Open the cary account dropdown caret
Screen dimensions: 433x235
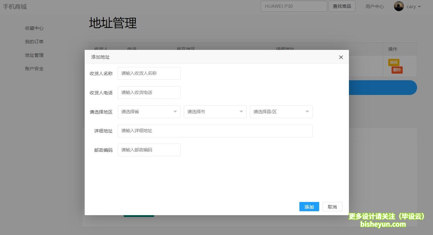point(419,7)
